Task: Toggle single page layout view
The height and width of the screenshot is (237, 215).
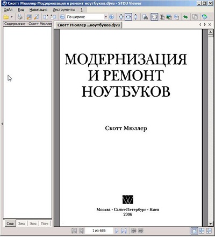Action: (x=195, y=231)
